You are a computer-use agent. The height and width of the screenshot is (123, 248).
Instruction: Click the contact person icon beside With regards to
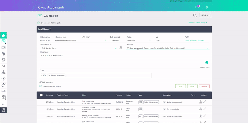point(121,48)
